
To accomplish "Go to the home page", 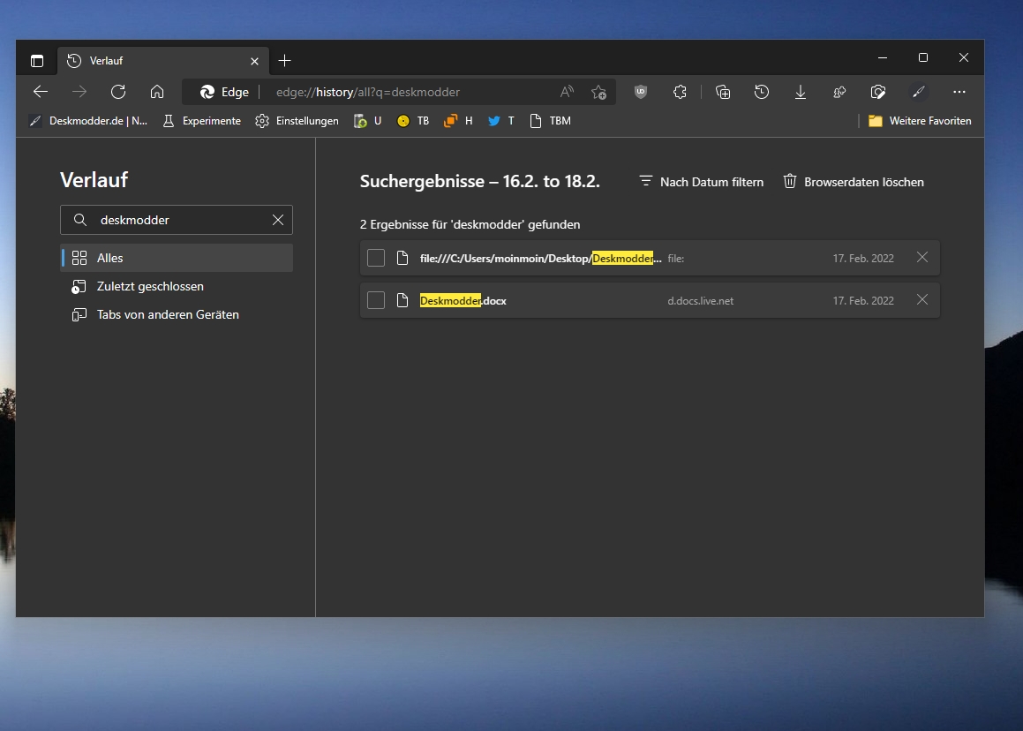I will [157, 92].
